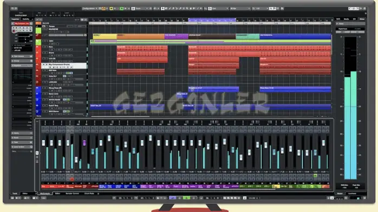
Task: Click the Stop transport button
Action: 180,198
